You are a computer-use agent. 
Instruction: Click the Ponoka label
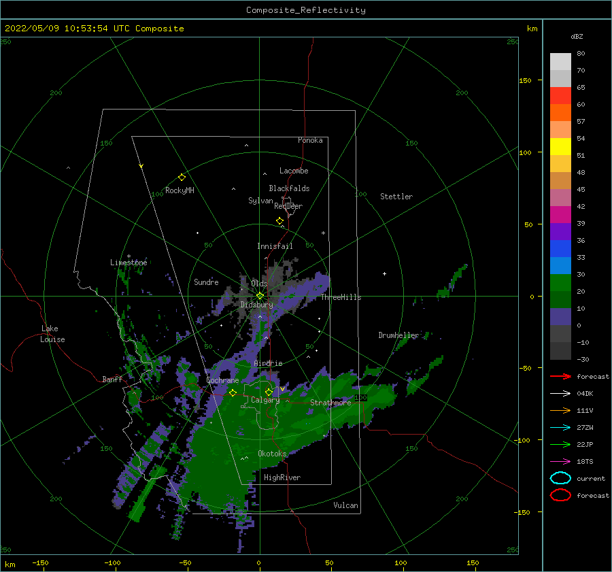310,140
